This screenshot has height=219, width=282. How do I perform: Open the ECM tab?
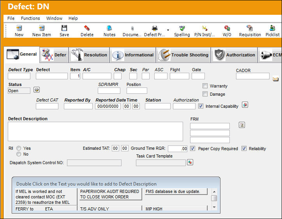[270, 55]
